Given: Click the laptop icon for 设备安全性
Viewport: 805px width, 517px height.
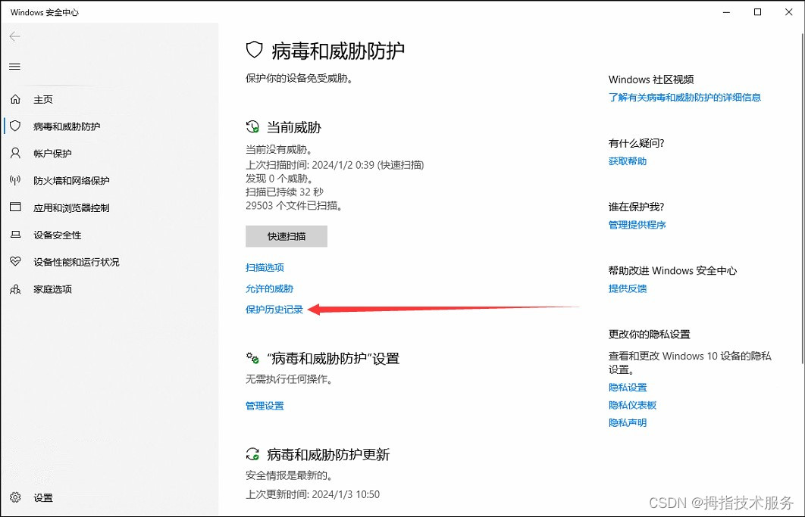Looking at the screenshot, I should [15, 235].
